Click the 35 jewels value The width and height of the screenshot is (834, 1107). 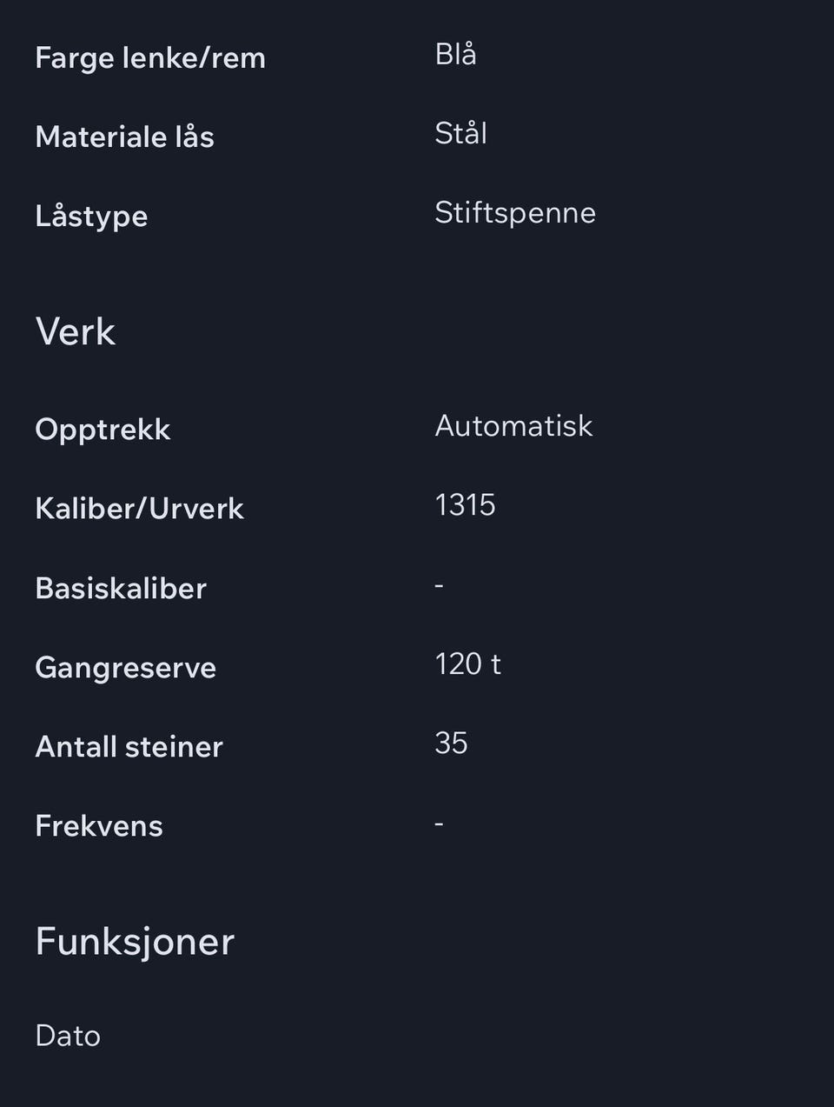451,744
